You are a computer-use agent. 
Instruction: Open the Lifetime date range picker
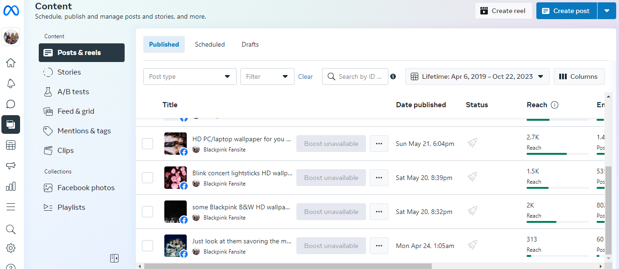pyautogui.click(x=477, y=76)
